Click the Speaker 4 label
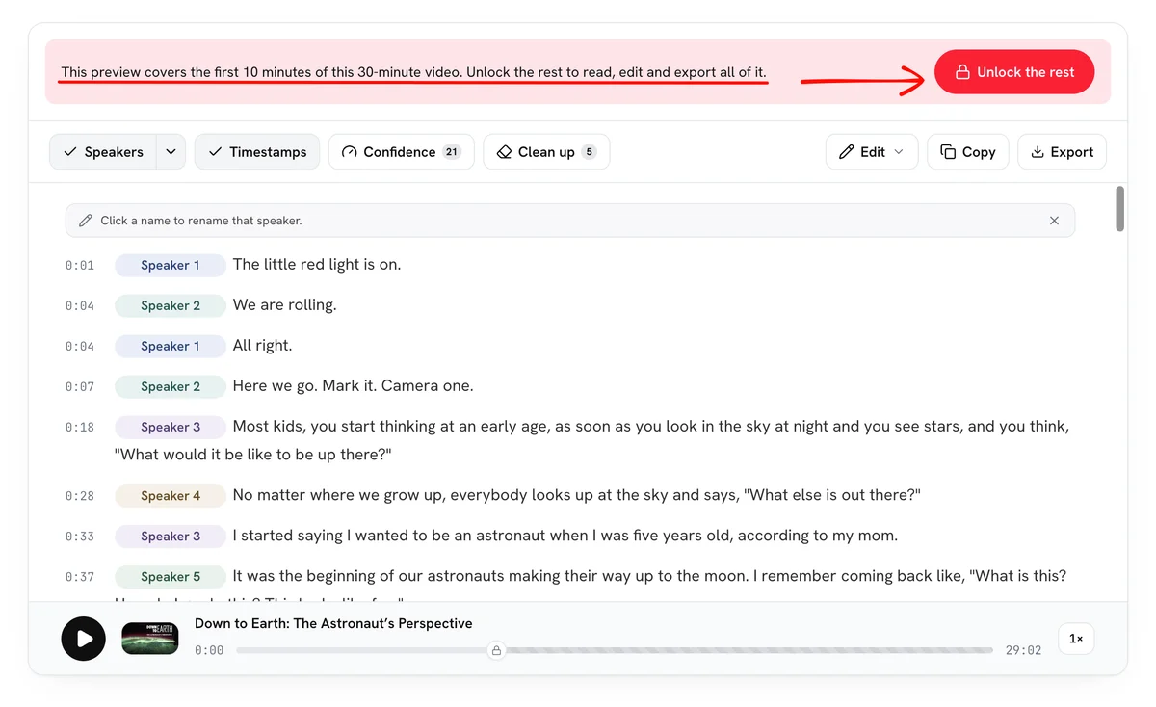Screen dimensions: 1156x707 pos(171,496)
